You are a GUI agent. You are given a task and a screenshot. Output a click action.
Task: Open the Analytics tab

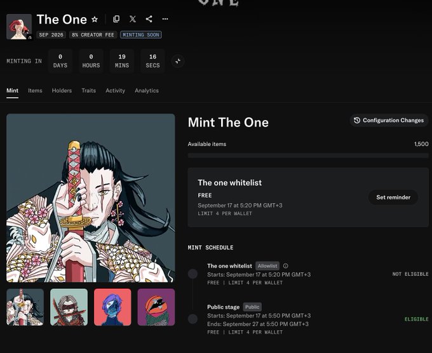(x=147, y=91)
